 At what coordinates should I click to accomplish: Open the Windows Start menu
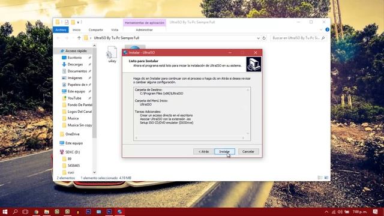pos(5,212)
